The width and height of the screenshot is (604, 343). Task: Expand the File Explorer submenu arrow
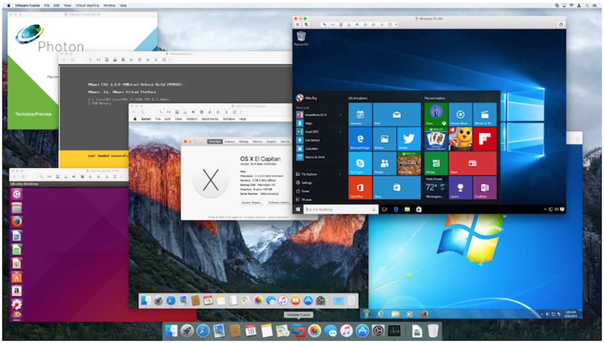pyautogui.click(x=341, y=174)
